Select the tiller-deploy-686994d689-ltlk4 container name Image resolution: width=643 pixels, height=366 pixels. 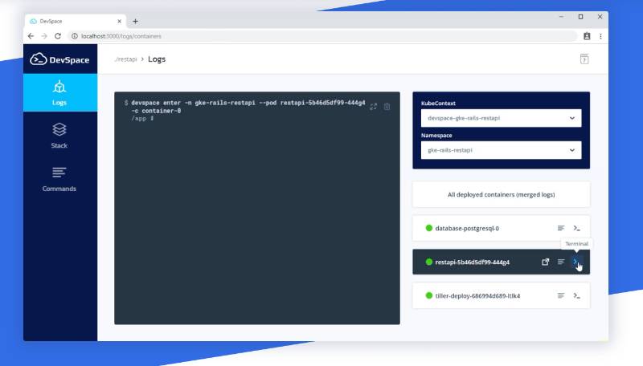point(477,295)
